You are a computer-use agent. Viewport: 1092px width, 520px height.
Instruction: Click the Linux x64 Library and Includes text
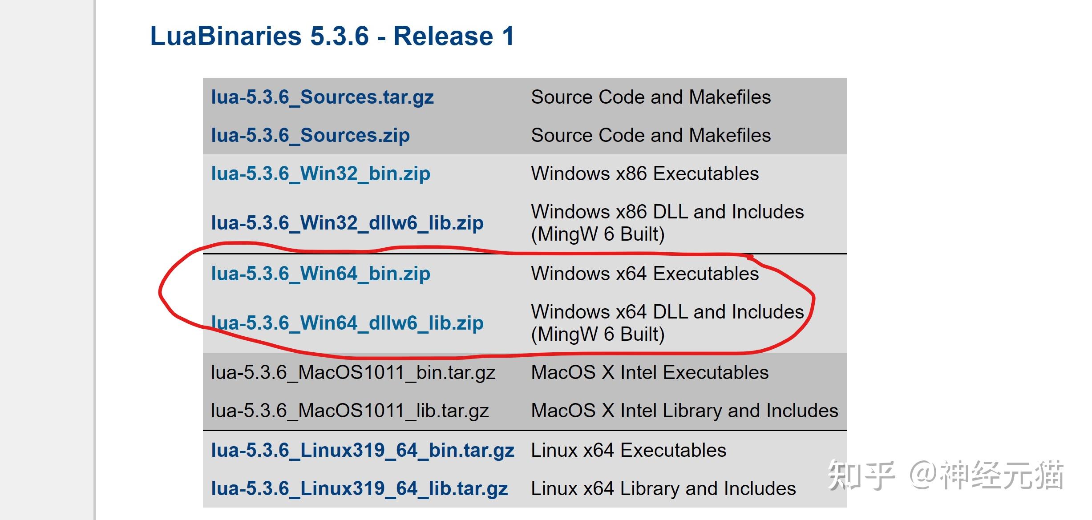click(663, 488)
